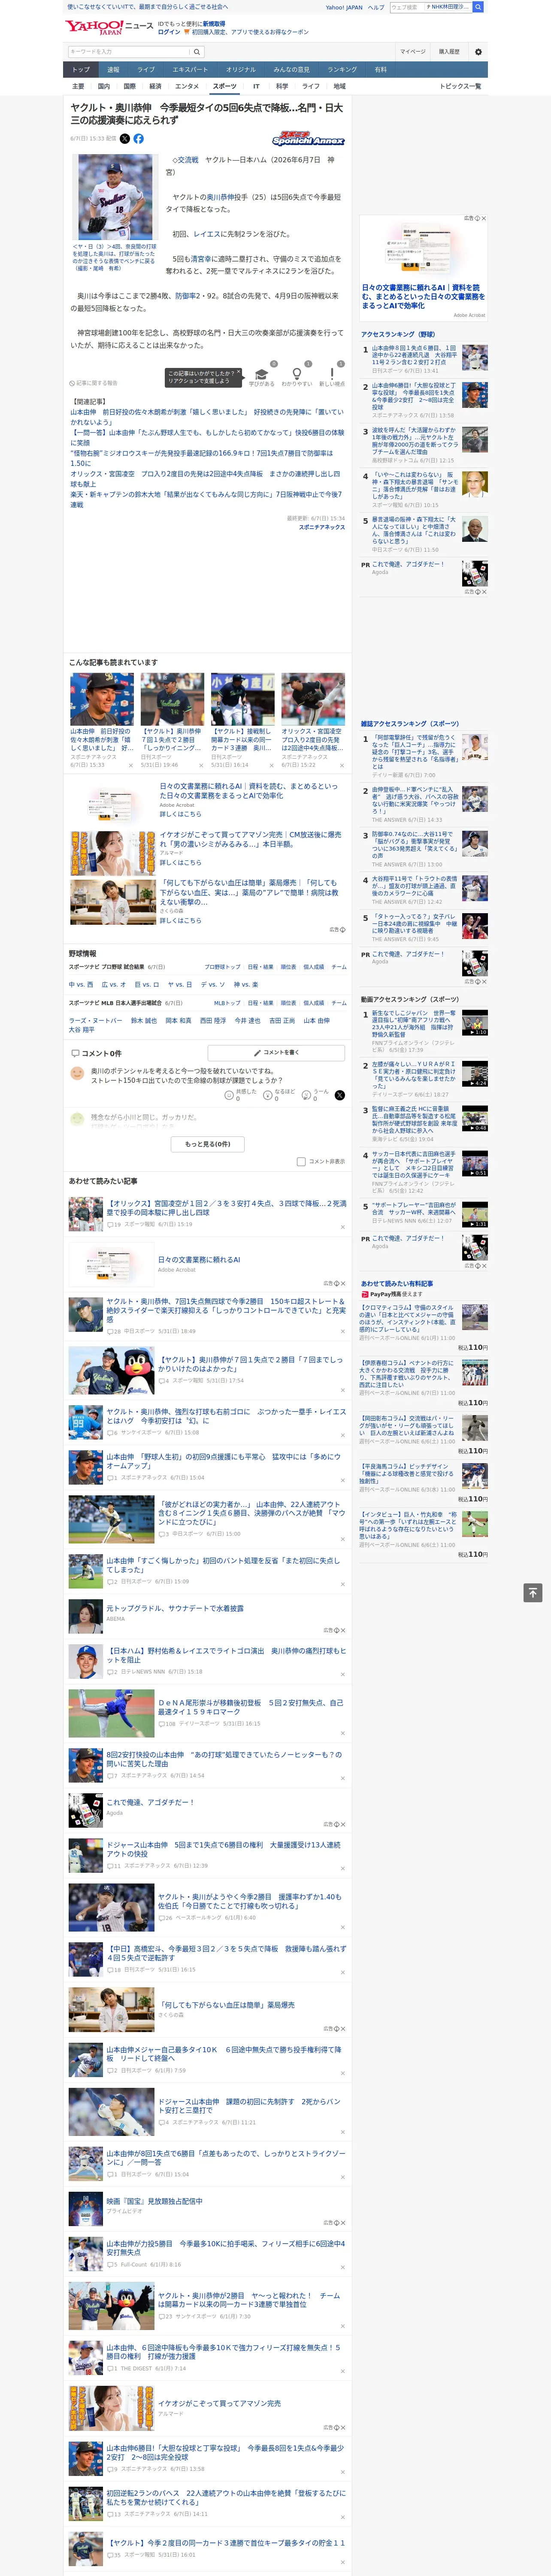This screenshot has height=2576, width=551.
Task: Click the 記事に関する報告 report link
Action: [94, 383]
